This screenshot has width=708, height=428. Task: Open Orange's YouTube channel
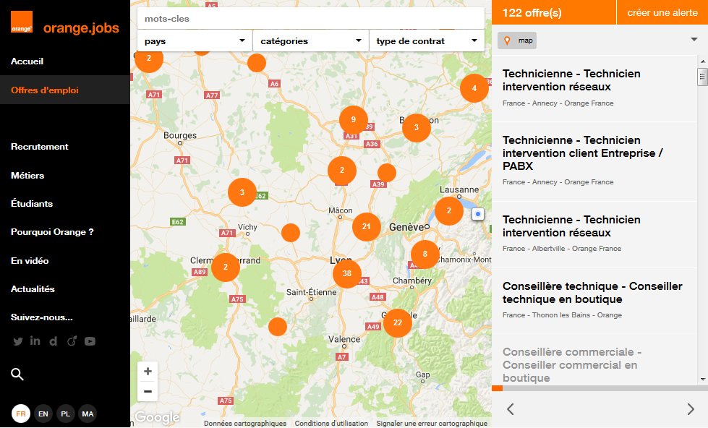[90, 341]
